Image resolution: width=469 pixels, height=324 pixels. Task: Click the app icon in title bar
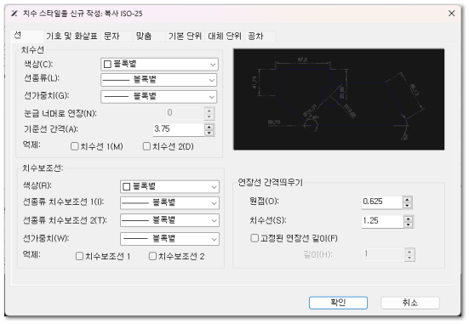click(x=14, y=14)
